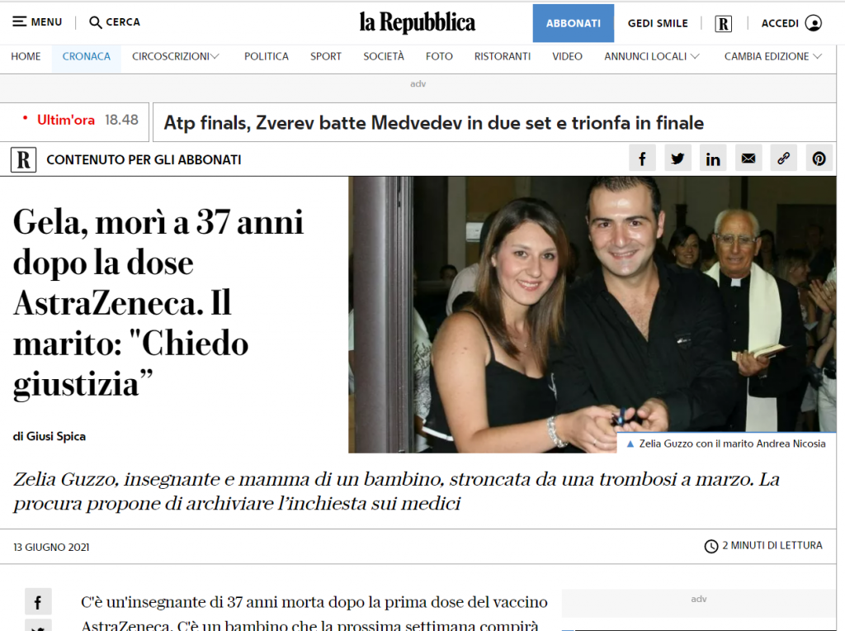The image size is (845, 631).
Task: Open the Atp finals breaking news headline
Action: [434, 123]
